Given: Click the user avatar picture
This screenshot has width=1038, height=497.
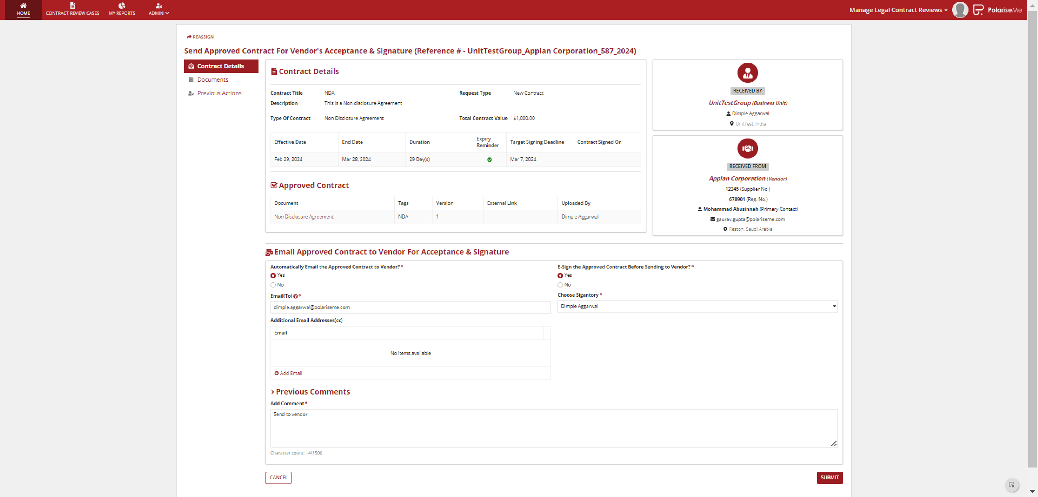Looking at the screenshot, I should (960, 10).
